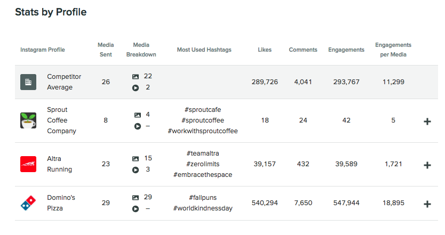Expand the Domino's Pizza row

(x=427, y=204)
